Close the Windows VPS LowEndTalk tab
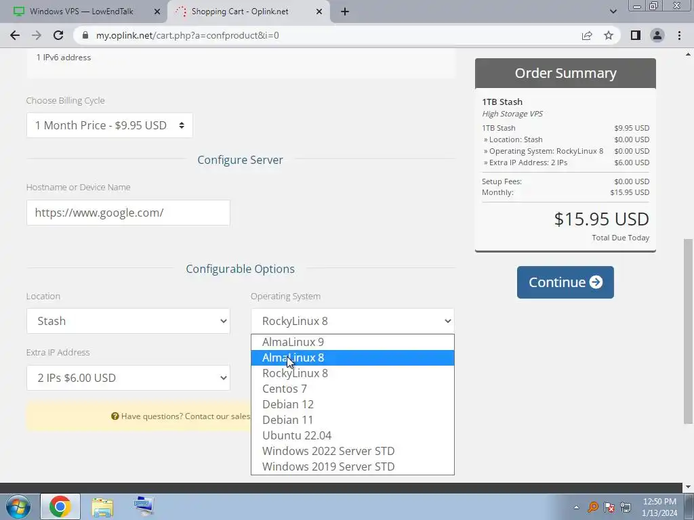694x520 pixels. click(157, 12)
